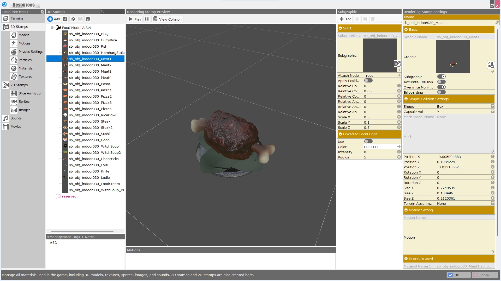Collapse the Simple Collision Settings section
501x281 pixels.
point(406,99)
